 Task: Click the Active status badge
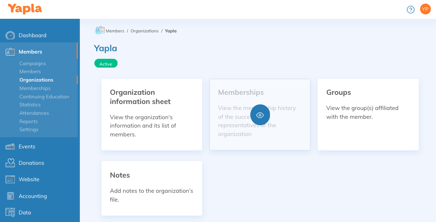tap(106, 64)
